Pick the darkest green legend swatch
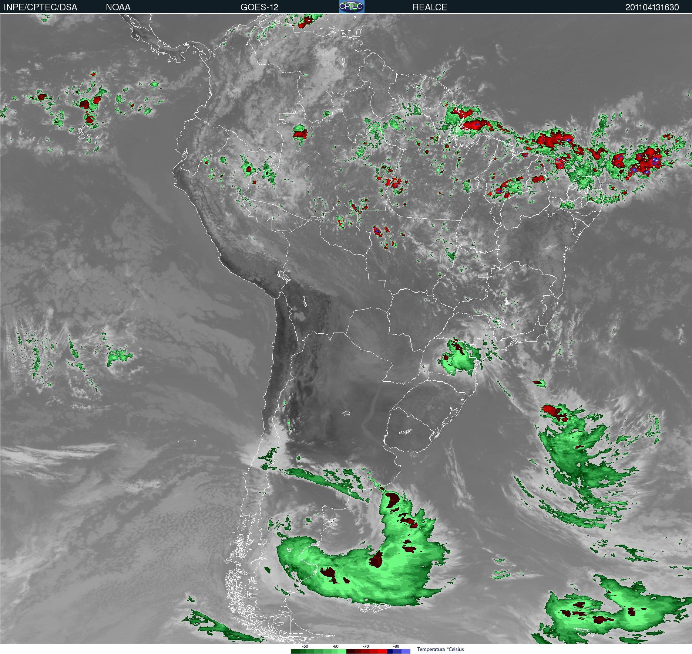This screenshot has height=654, width=692. pyautogui.click(x=295, y=651)
